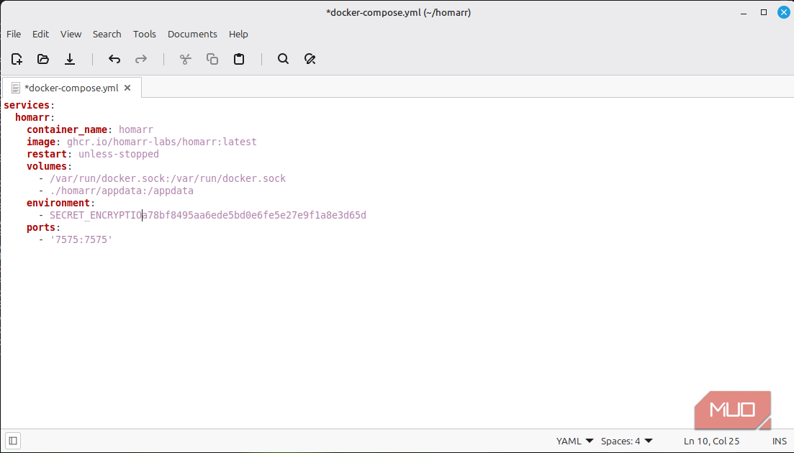Redo the undone edit

pos(141,59)
